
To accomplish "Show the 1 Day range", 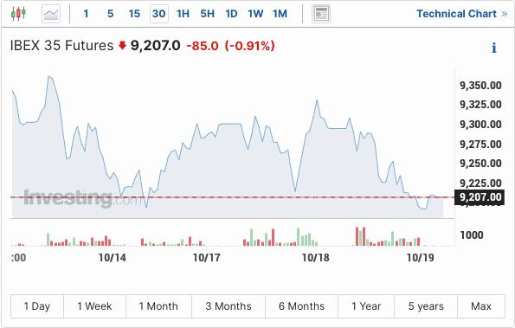I will (37, 306).
